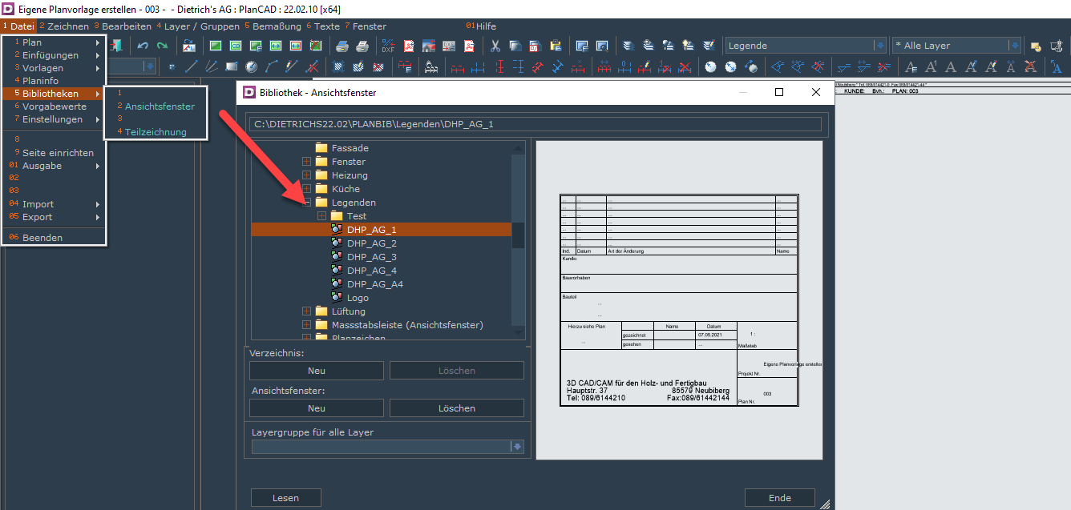Open the Hilfe menu
1071x510 pixels.
click(x=485, y=26)
